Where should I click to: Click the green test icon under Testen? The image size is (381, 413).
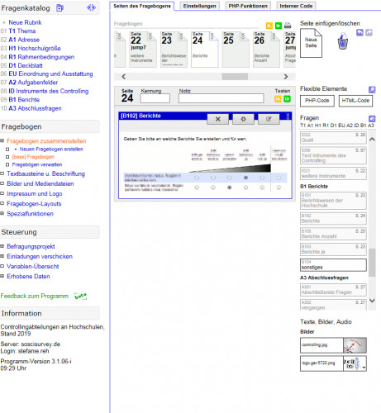pyautogui.click(x=287, y=99)
